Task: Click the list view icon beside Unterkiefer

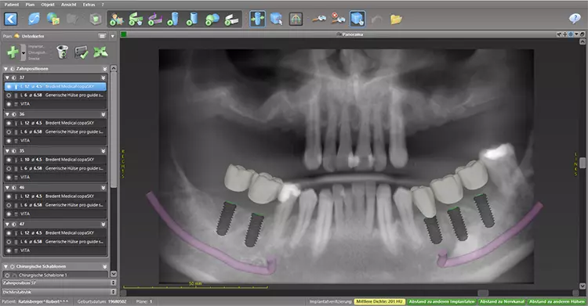Action: tap(102, 36)
